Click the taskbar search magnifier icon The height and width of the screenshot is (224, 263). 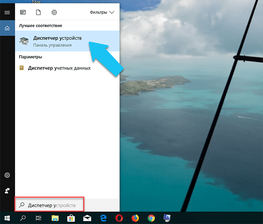coord(23,218)
